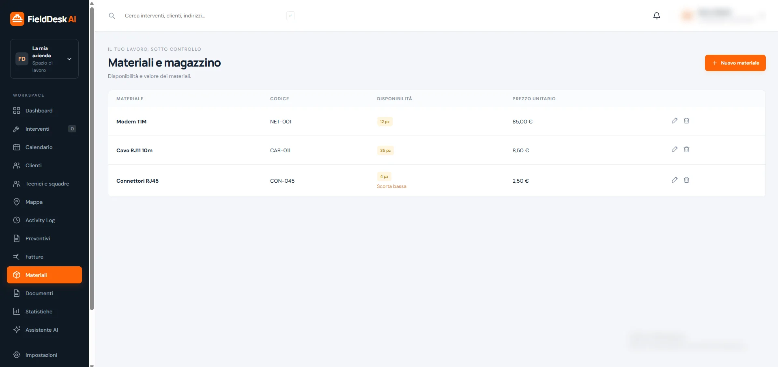Navigate to Fatture
This screenshot has height=367, width=778.
[44, 257]
